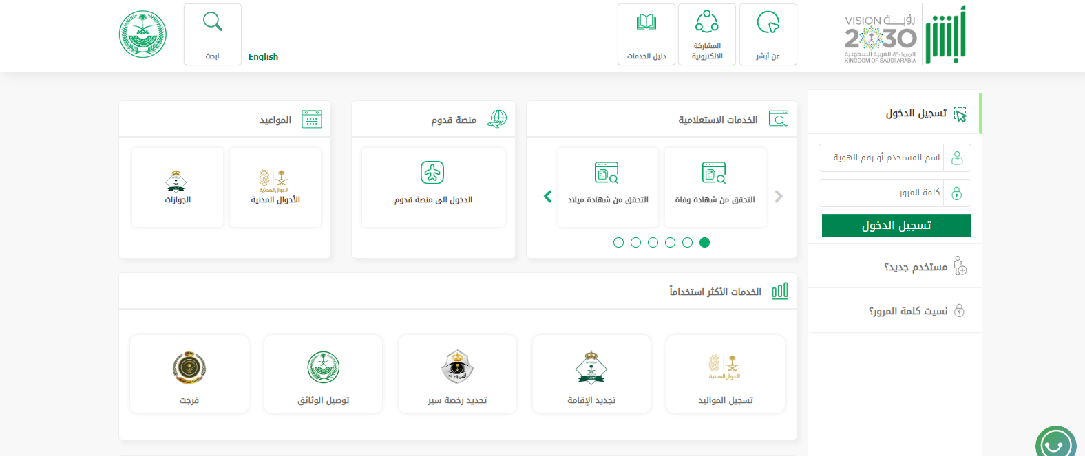
Task: Select the first carousel dot on left
Action: click(618, 242)
